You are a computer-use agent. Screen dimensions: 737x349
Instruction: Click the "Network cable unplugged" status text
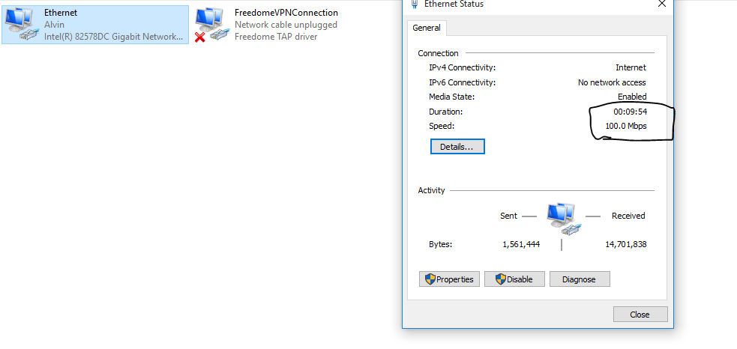point(286,25)
